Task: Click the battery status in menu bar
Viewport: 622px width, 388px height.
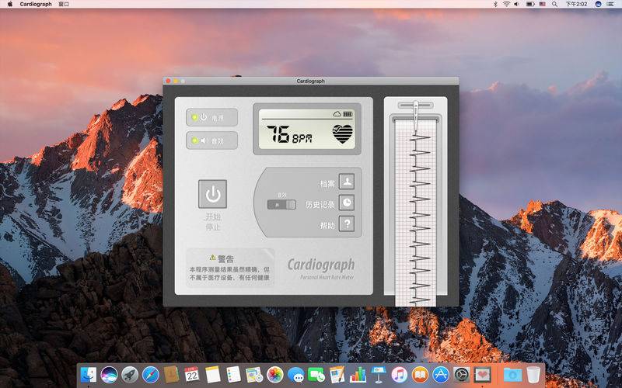Action: [x=530, y=4]
